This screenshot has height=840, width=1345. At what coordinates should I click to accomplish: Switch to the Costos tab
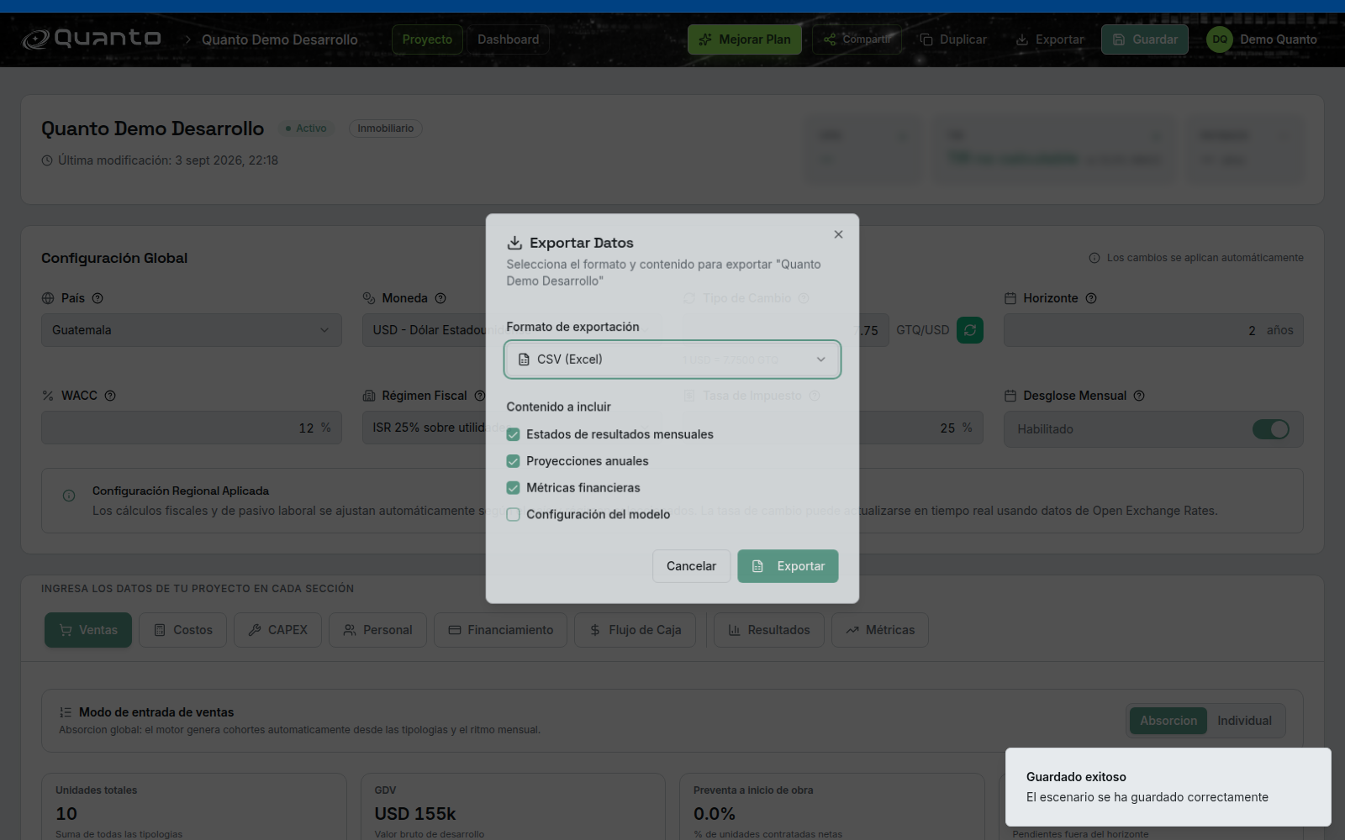coord(183,630)
